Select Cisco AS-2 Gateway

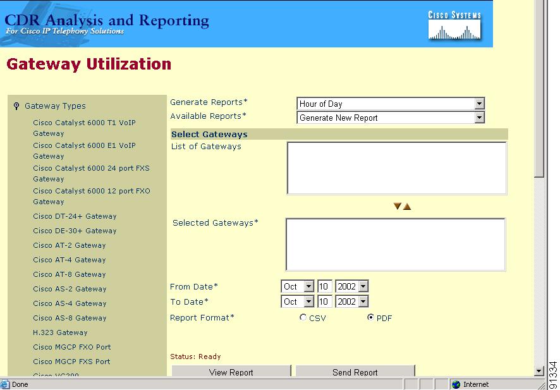(x=70, y=289)
